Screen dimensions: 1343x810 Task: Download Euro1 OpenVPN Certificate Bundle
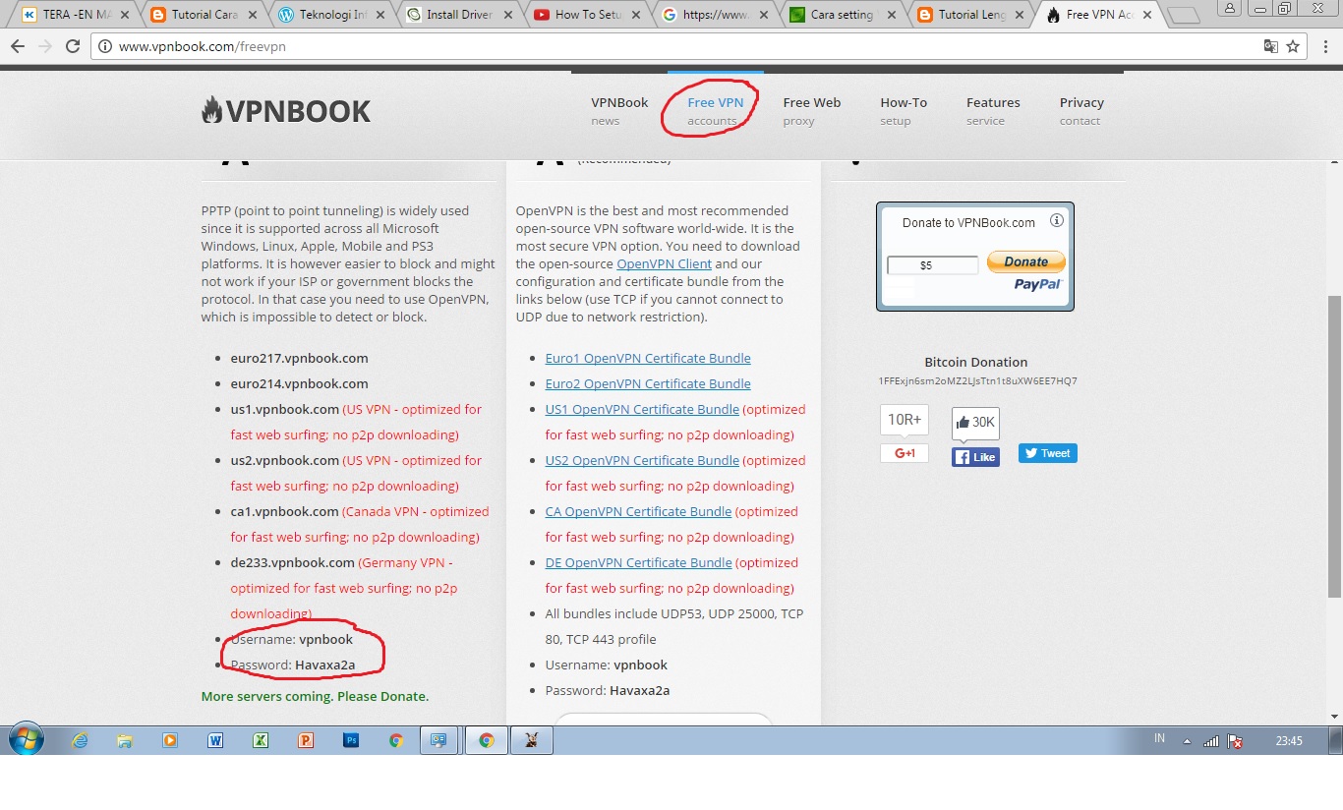[648, 358]
